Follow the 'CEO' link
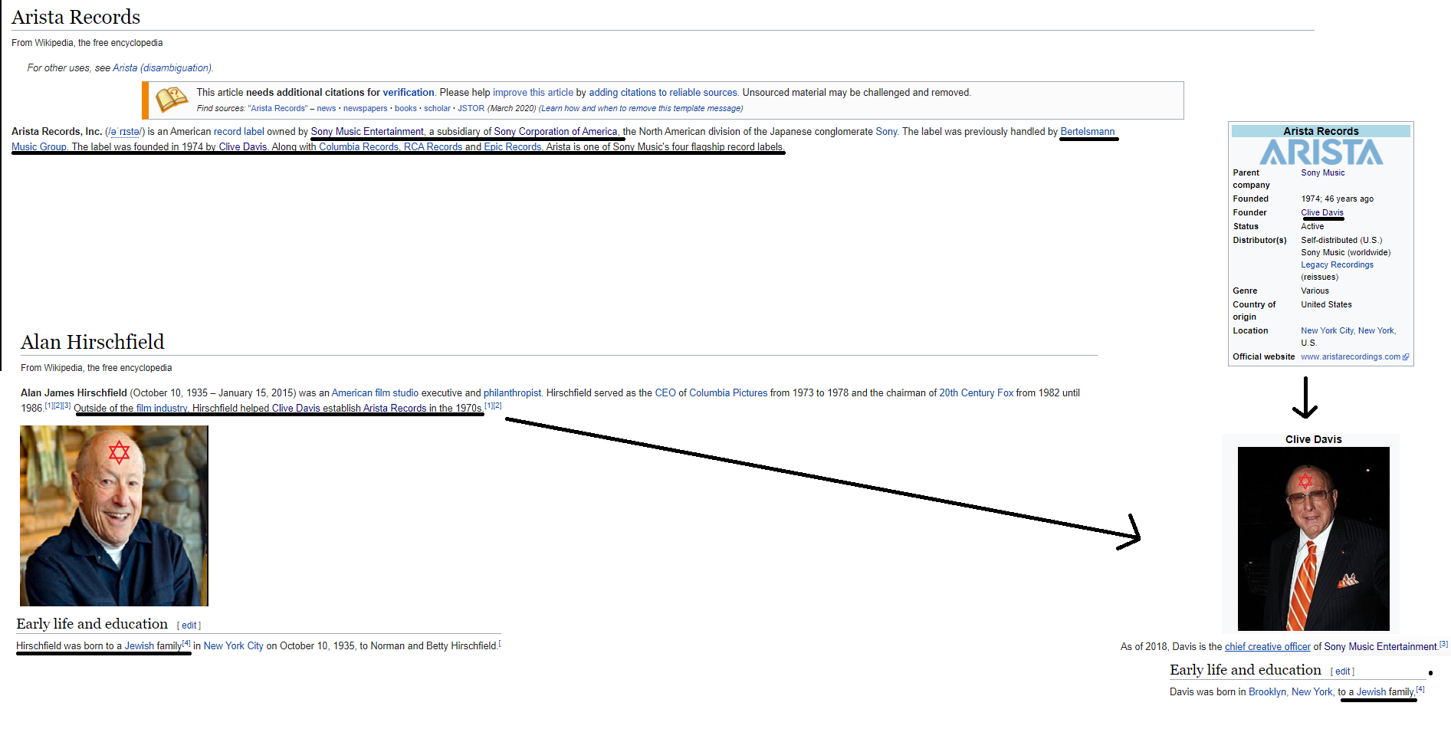 pyautogui.click(x=665, y=393)
